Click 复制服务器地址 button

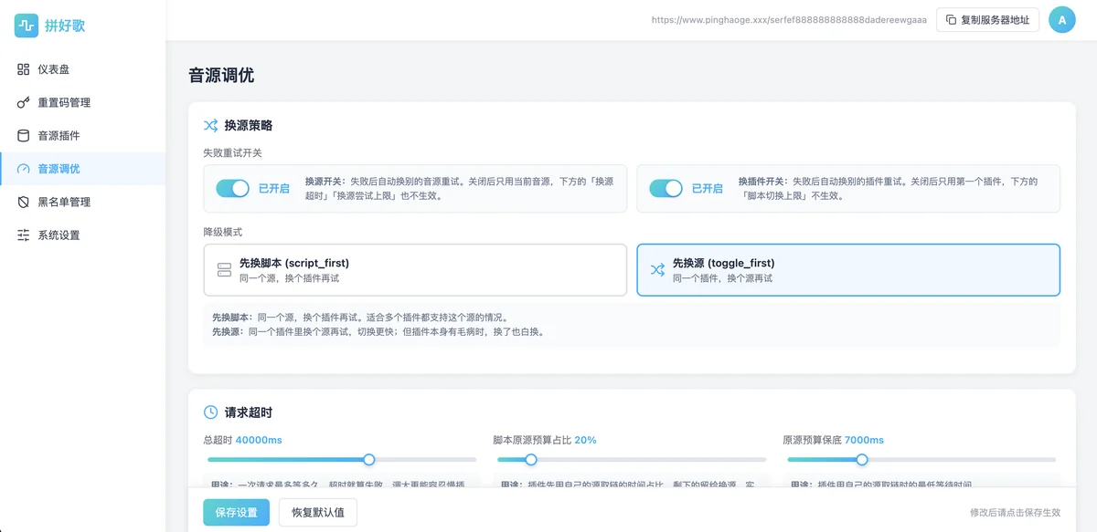987,19
